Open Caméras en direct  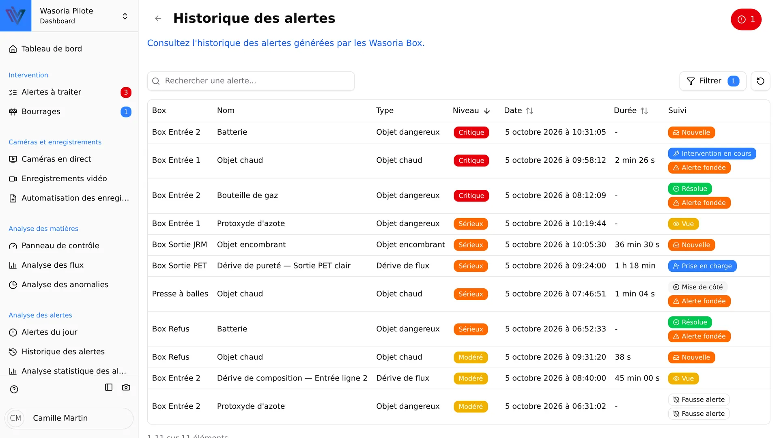point(69,159)
